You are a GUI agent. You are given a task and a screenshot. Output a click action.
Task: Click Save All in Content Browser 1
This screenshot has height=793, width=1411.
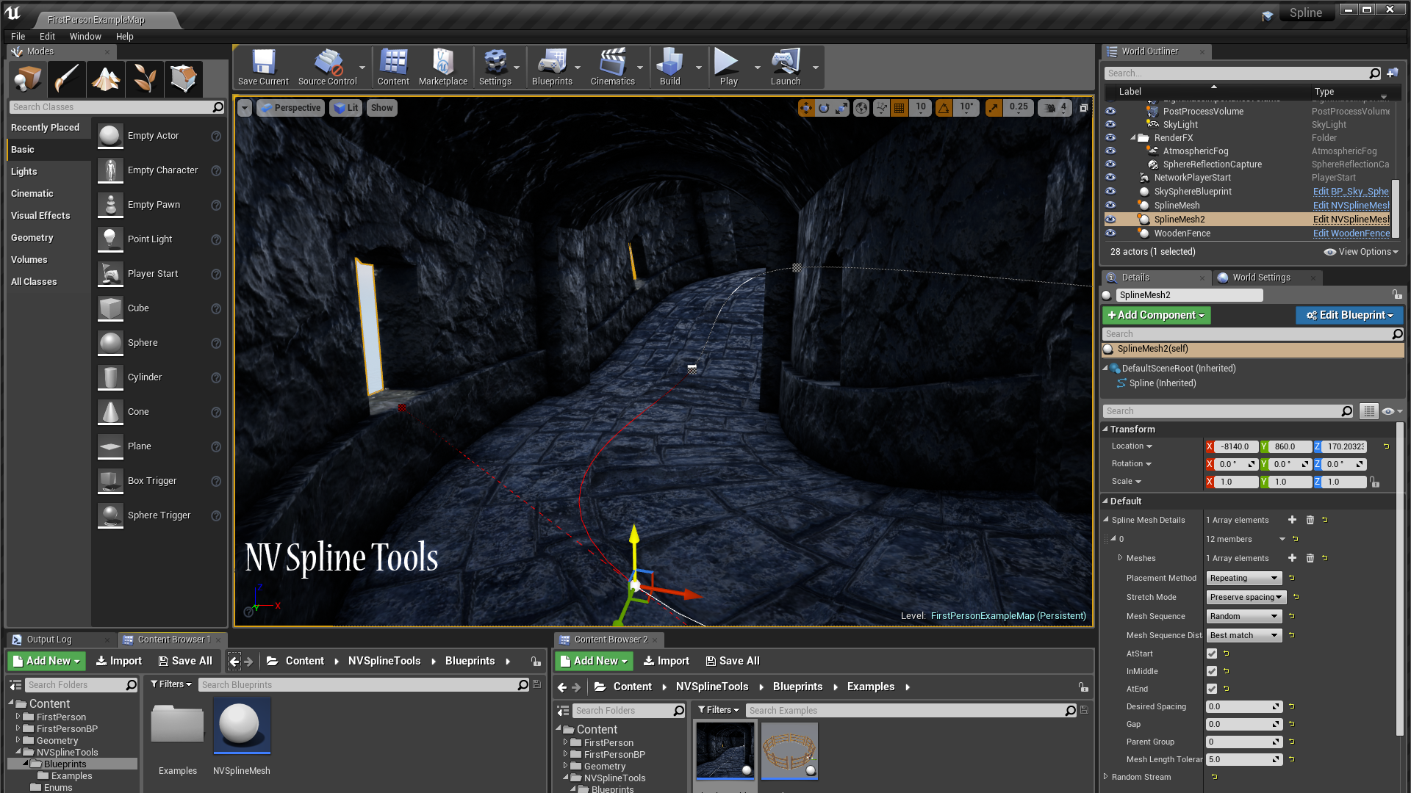[185, 661]
